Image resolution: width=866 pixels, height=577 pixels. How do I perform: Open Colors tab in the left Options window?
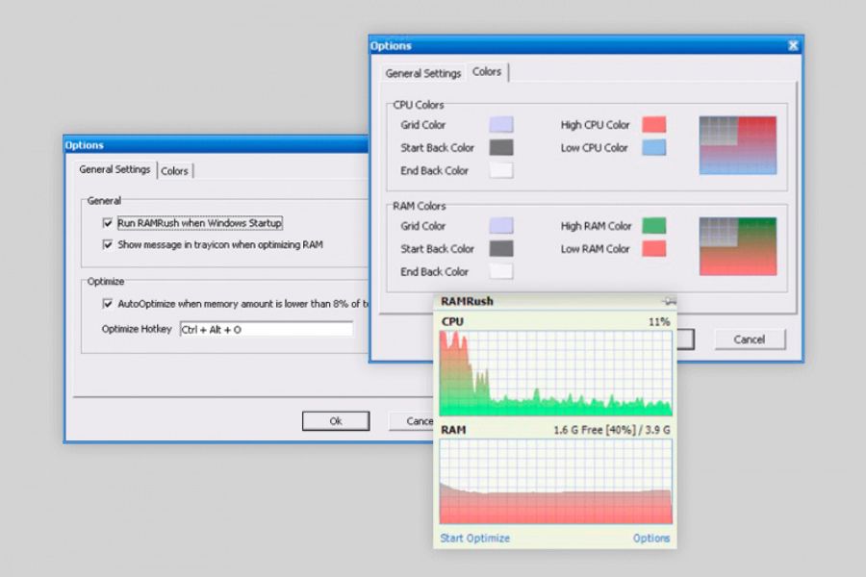point(175,170)
